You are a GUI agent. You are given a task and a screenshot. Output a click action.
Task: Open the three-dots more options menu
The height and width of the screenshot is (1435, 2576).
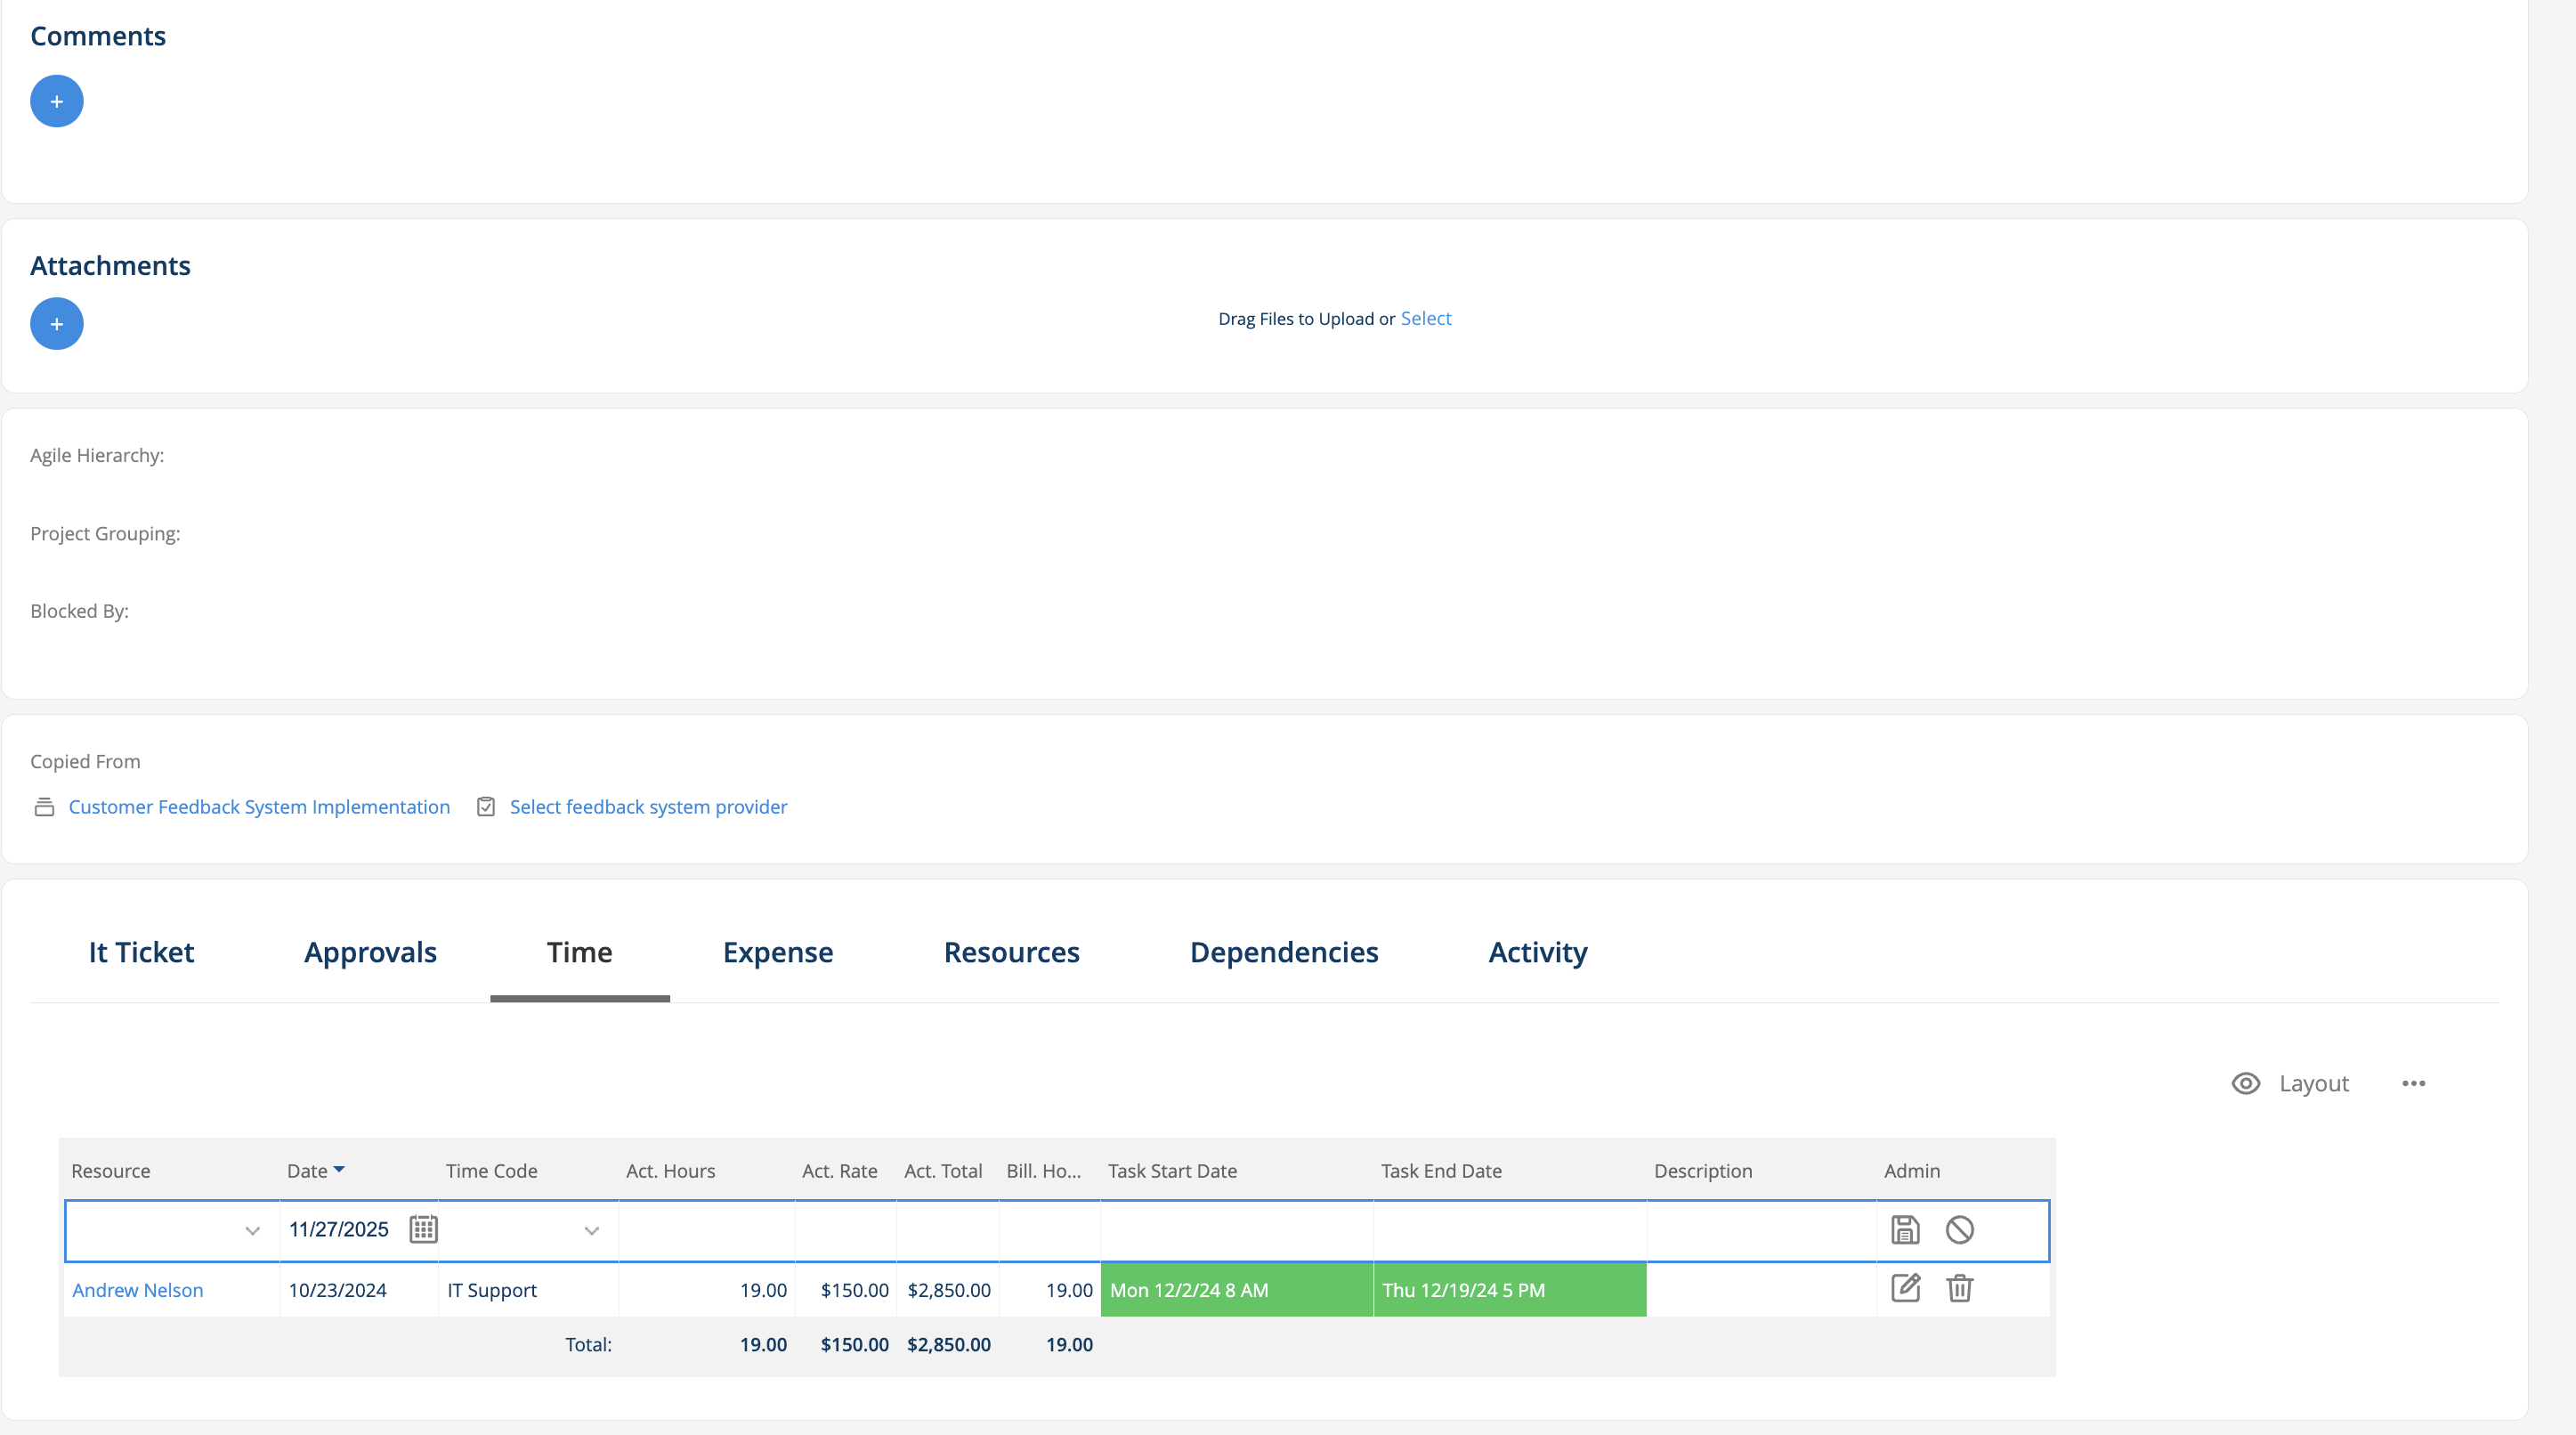[2413, 1083]
